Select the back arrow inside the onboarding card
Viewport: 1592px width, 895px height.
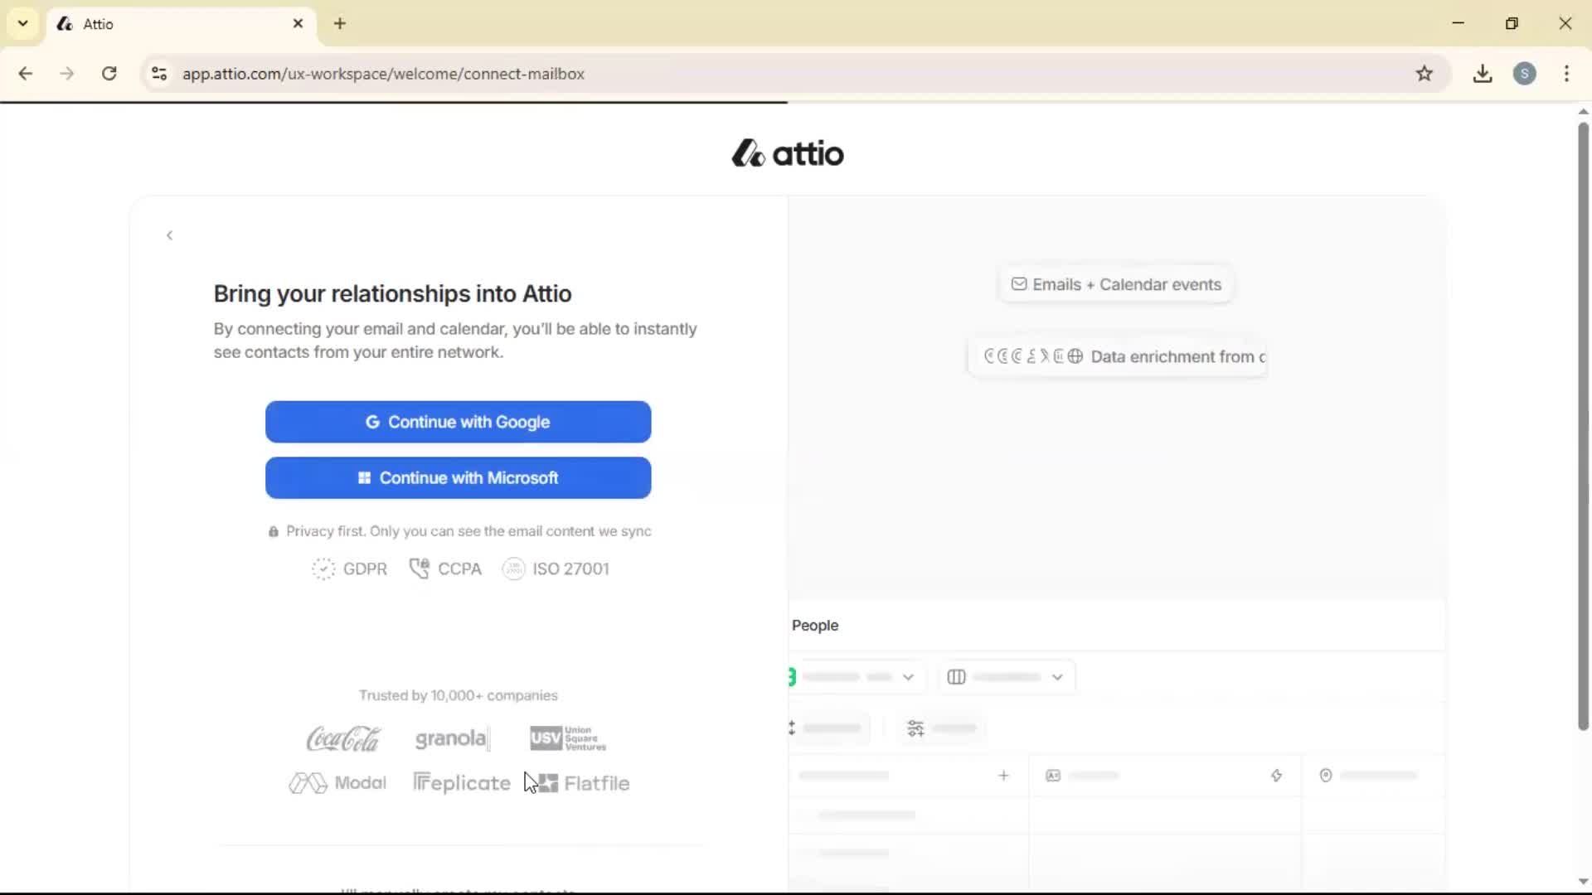click(169, 235)
